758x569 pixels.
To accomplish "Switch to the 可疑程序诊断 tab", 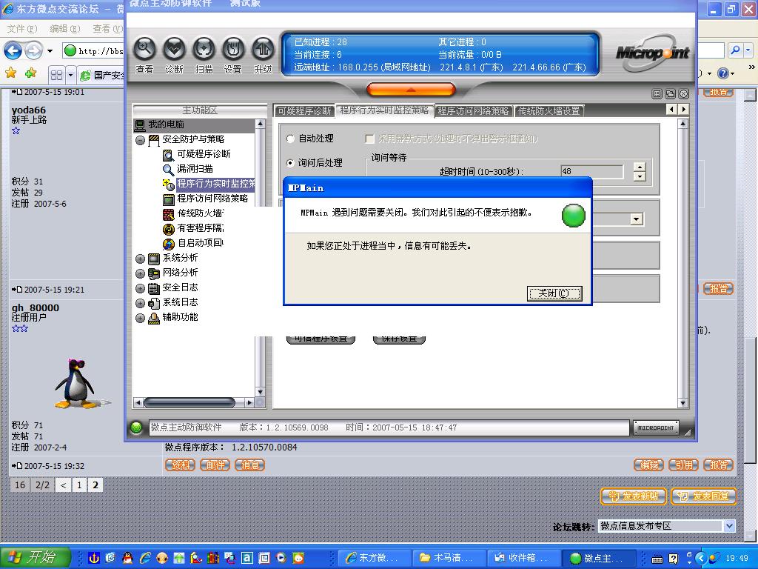I will click(x=304, y=111).
